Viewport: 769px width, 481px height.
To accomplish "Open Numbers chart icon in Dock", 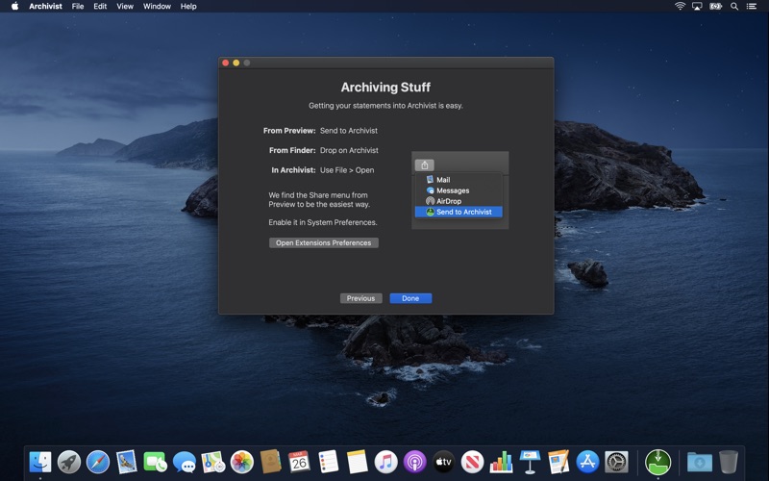I will pyautogui.click(x=501, y=462).
